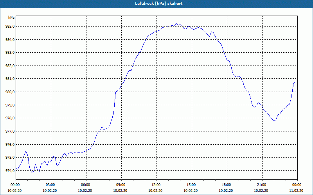
Task: Click the 984,0 axis label
Action: coord(11,40)
